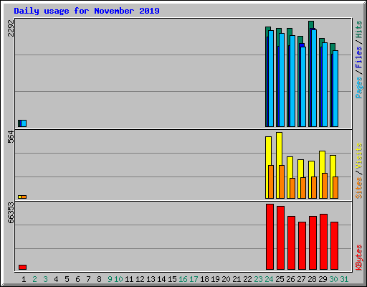Click day label 19

(x=215, y=279)
